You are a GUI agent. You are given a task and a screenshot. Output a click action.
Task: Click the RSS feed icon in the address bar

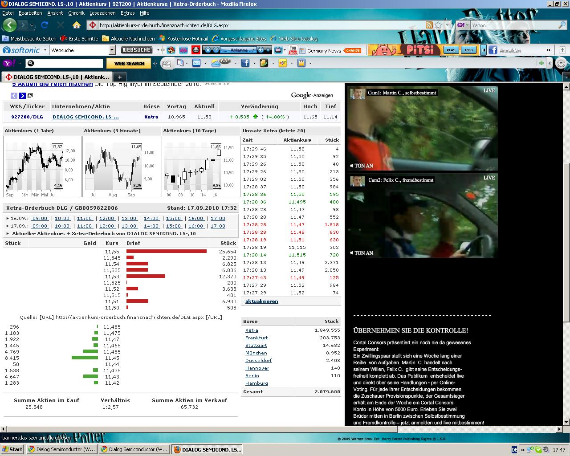pos(429,25)
